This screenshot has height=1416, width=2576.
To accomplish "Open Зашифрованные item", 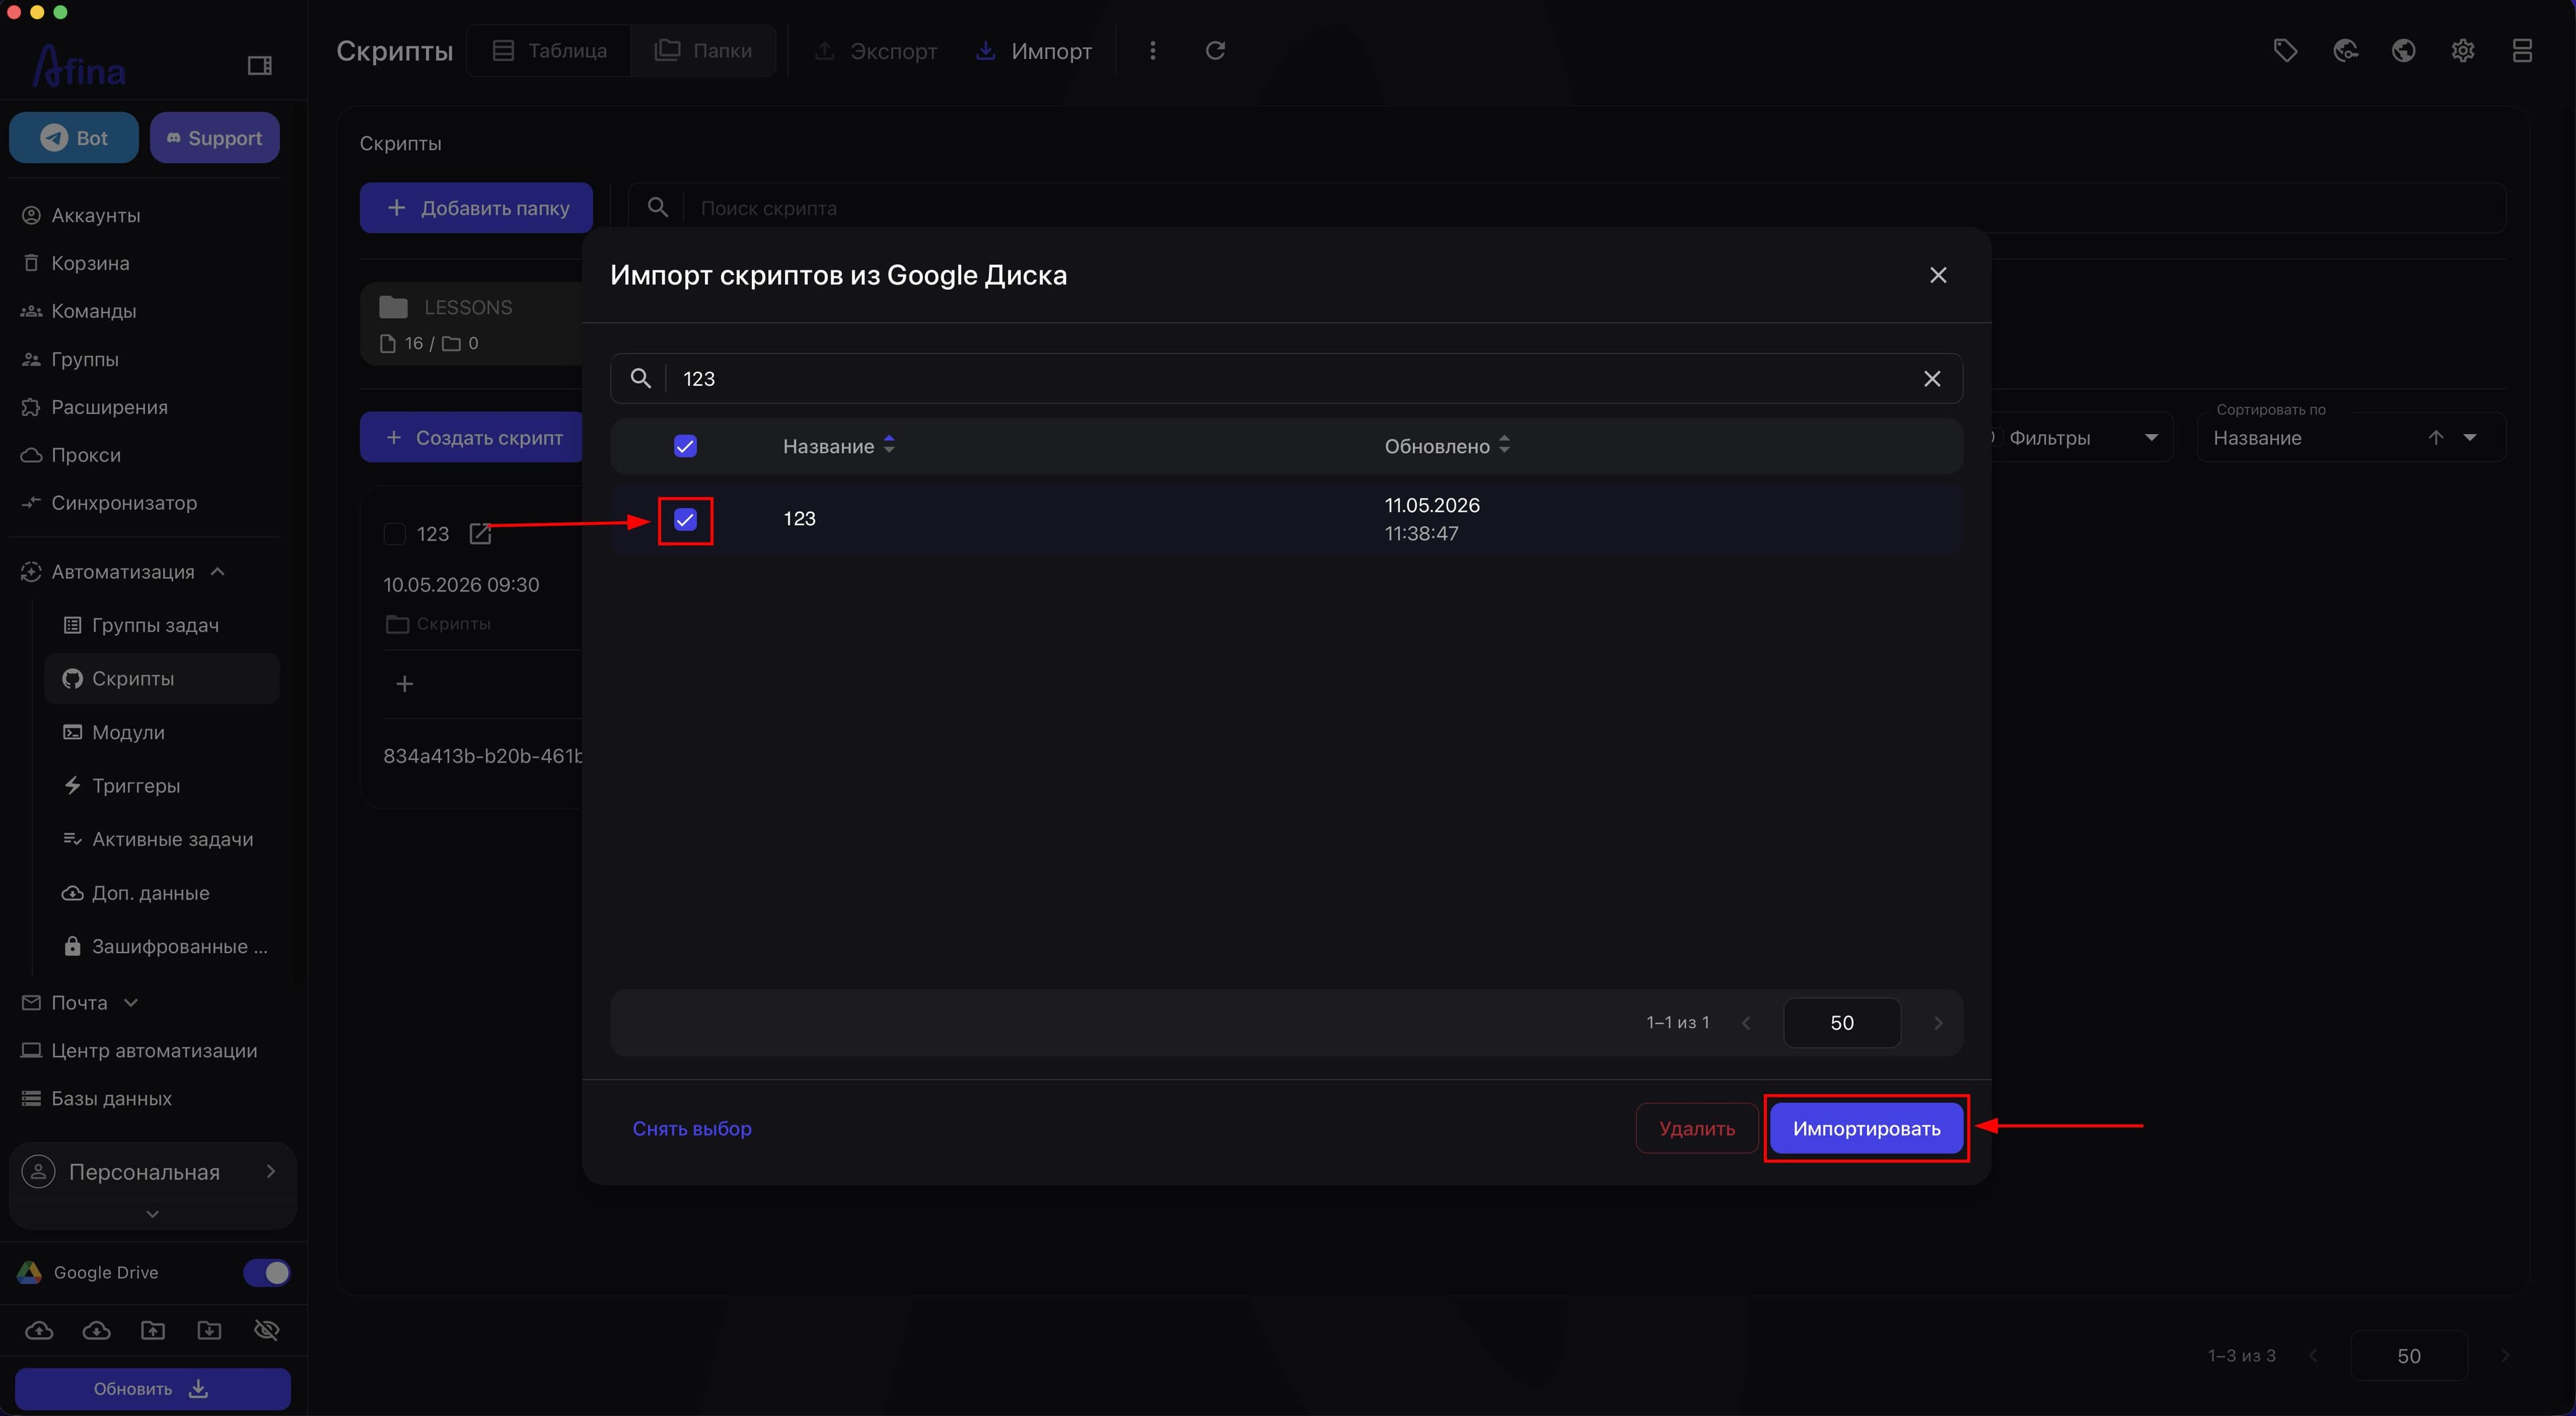I will coord(179,947).
